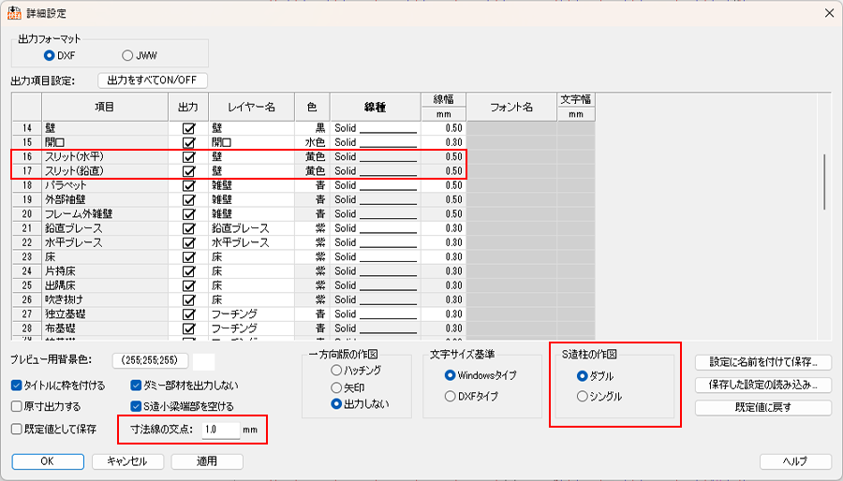The width and height of the screenshot is (843, 481).
Task: Click layer name フーチング in 布基礎 row
Action: [x=252, y=328]
